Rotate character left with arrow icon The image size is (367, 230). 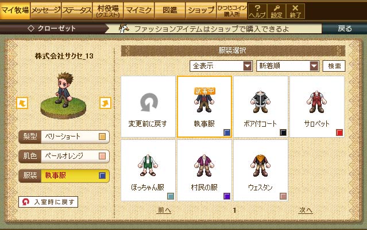click(x=22, y=103)
